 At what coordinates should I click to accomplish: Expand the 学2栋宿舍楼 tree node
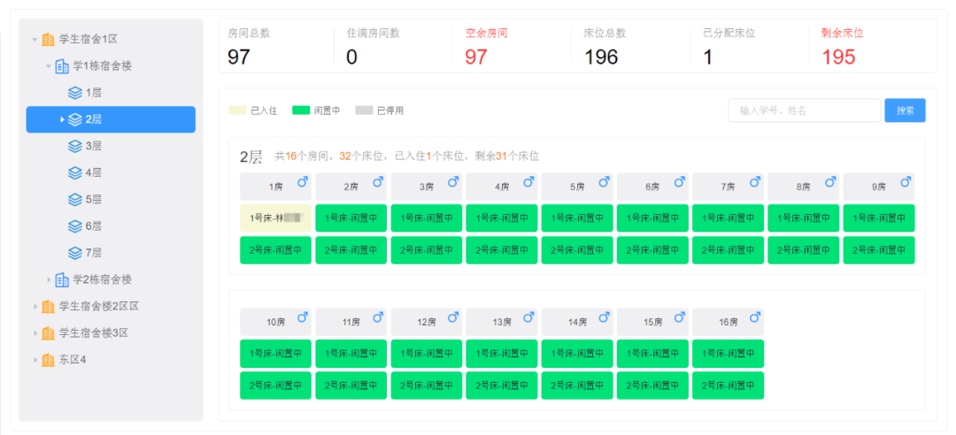coord(50,280)
